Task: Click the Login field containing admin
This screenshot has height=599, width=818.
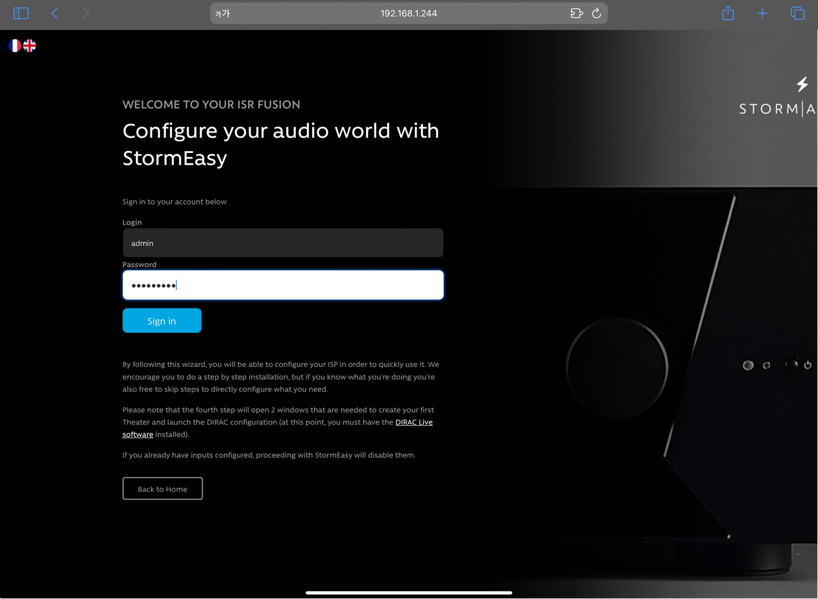Action: 283,243
